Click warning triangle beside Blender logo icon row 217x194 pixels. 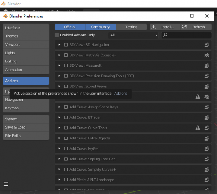click(198, 97)
